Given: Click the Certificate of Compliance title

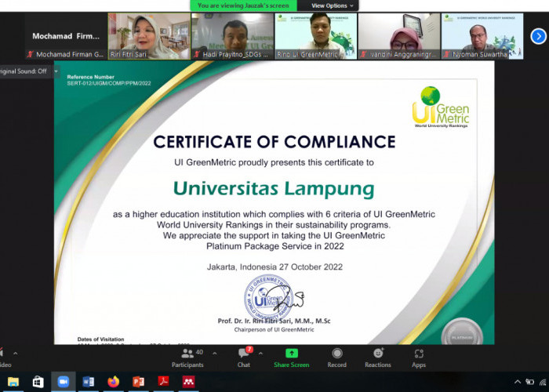Looking at the screenshot, I should [x=274, y=142].
